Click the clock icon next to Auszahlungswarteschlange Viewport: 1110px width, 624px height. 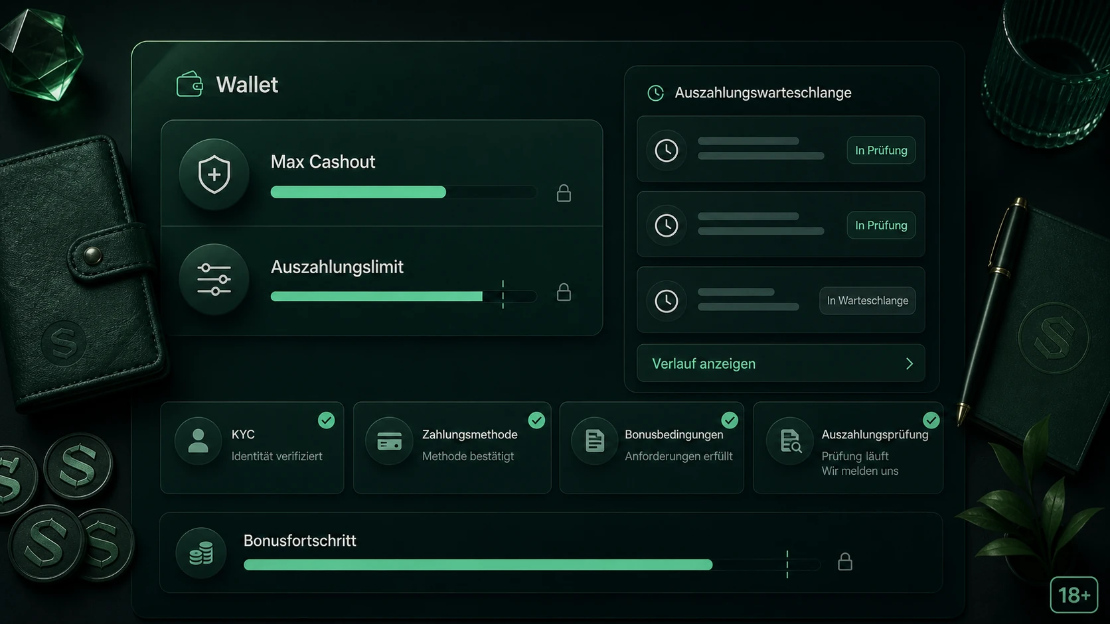[x=655, y=93]
